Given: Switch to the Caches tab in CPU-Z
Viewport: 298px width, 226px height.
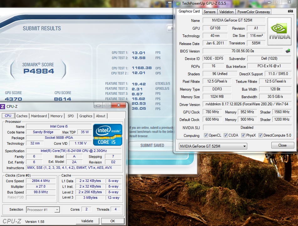Looking at the screenshot, I should pyautogui.click(x=22, y=116).
